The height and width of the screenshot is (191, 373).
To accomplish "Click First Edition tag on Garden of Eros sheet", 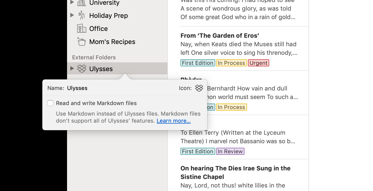I will click(198, 63).
